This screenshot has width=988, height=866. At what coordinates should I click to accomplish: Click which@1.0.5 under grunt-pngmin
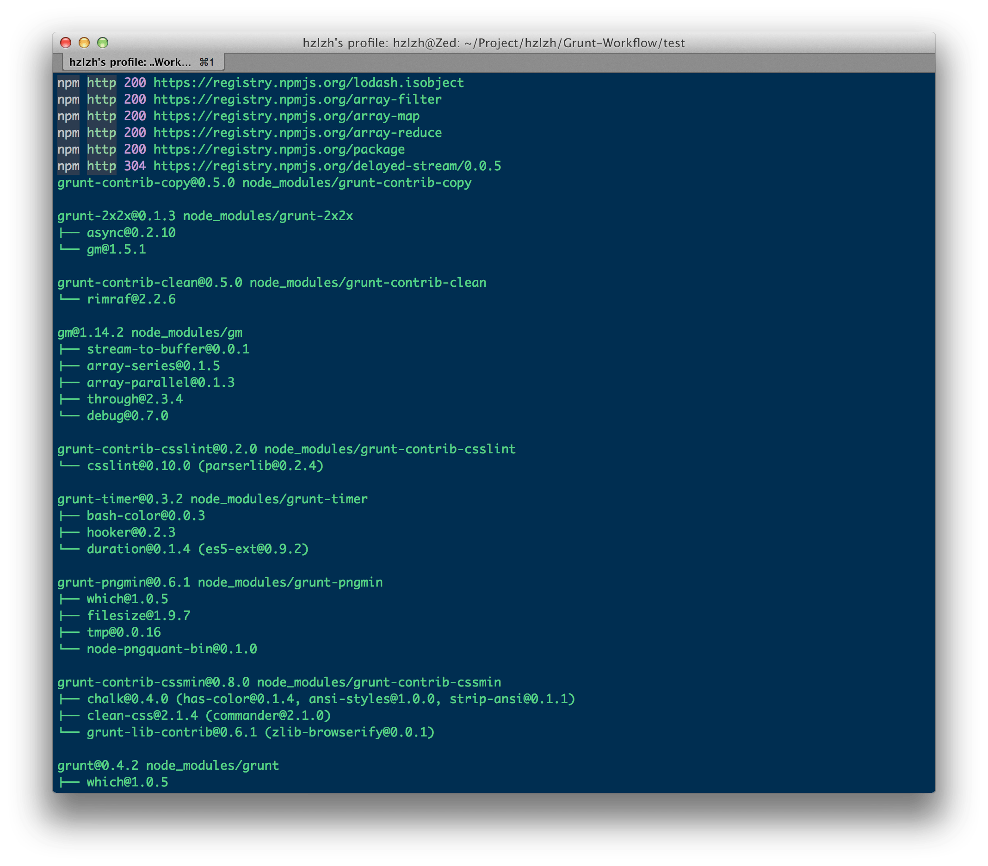pos(128,599)
